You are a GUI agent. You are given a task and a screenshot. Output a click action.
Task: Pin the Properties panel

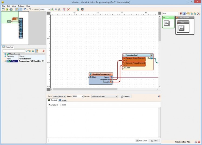(43, 51)
